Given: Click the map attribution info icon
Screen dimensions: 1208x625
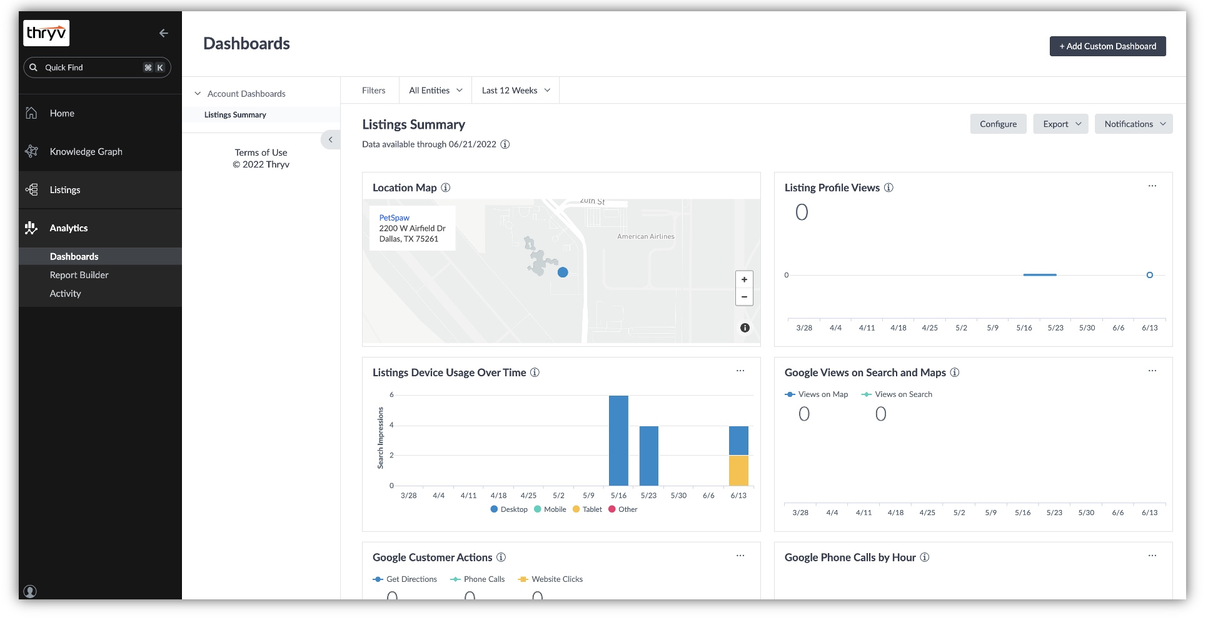Looking at the screenshot, I should click(745, 327).
